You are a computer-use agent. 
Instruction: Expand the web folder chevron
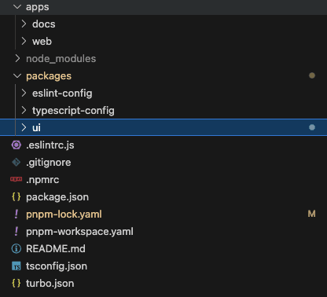click(24, 41)
